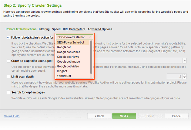The height and width of the screenshot is (130, 191).
Task: Switch to the Filtering tab
Action: tap(44, 29)
